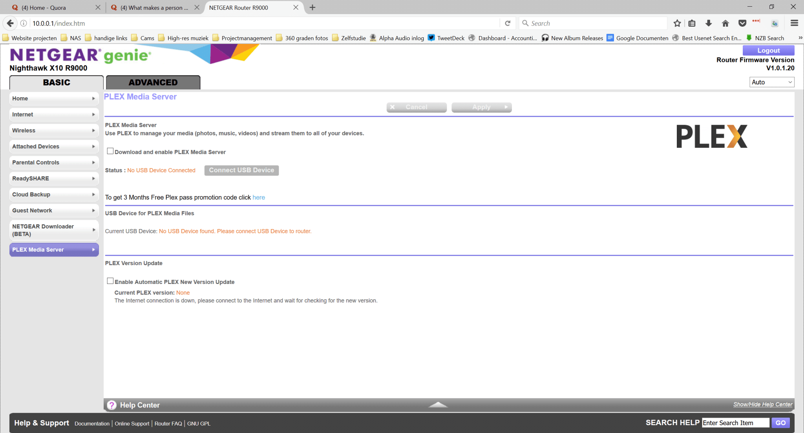804x433 pixels.
Task: Open the Online Support link
Action: pos(132,424)
